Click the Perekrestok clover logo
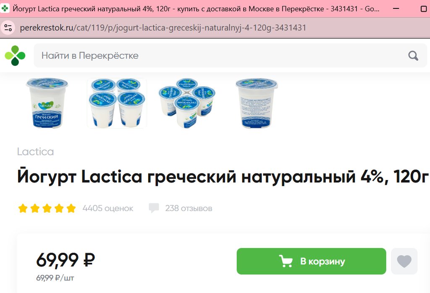Viewport: 430px width, 293px height. point(15,56)
